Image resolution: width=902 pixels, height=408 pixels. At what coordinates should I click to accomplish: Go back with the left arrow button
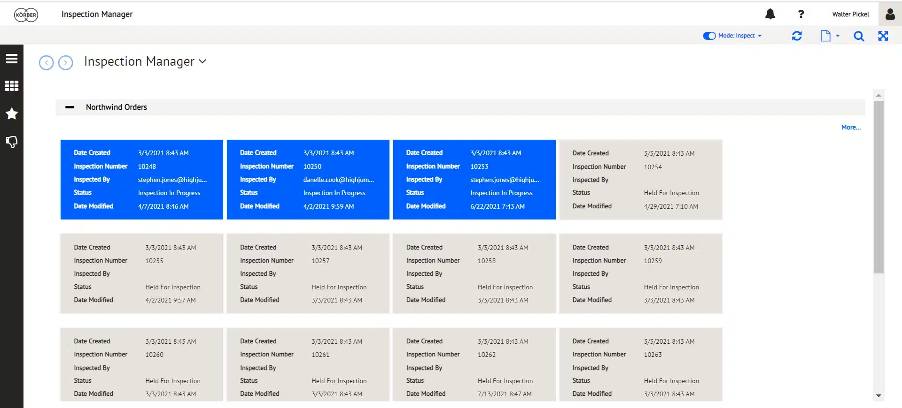(x=46, y=62)
